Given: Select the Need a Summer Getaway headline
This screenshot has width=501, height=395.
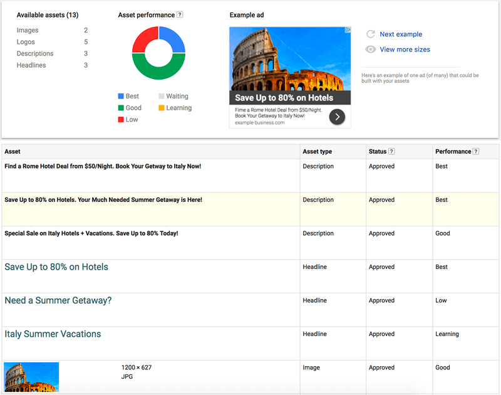Looking at the screenshot, I should [x=58, y=300].
